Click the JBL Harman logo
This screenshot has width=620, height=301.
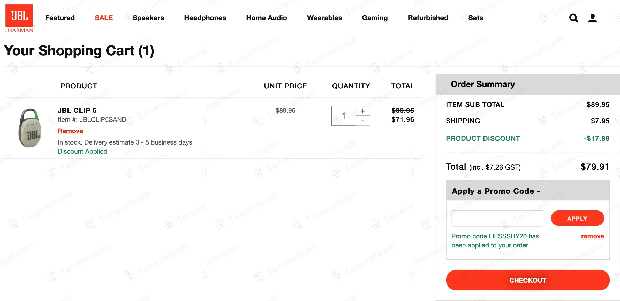[19, 18]
